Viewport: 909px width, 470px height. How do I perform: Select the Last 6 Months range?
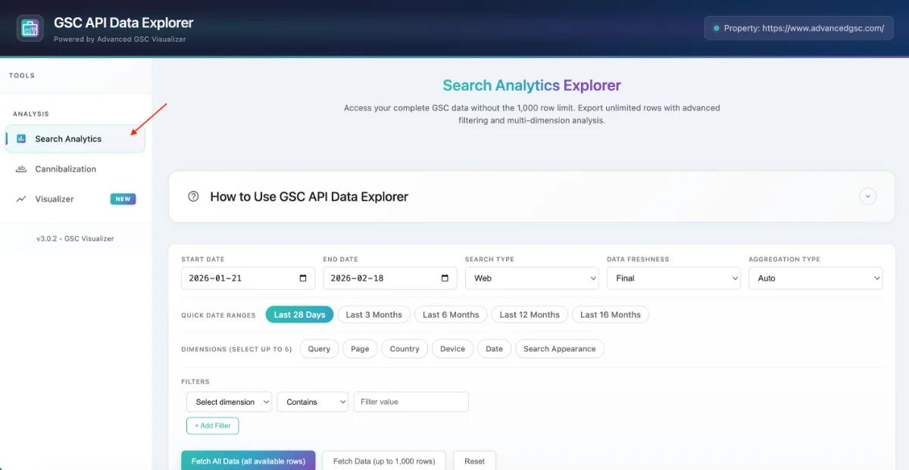pos(451,315)
